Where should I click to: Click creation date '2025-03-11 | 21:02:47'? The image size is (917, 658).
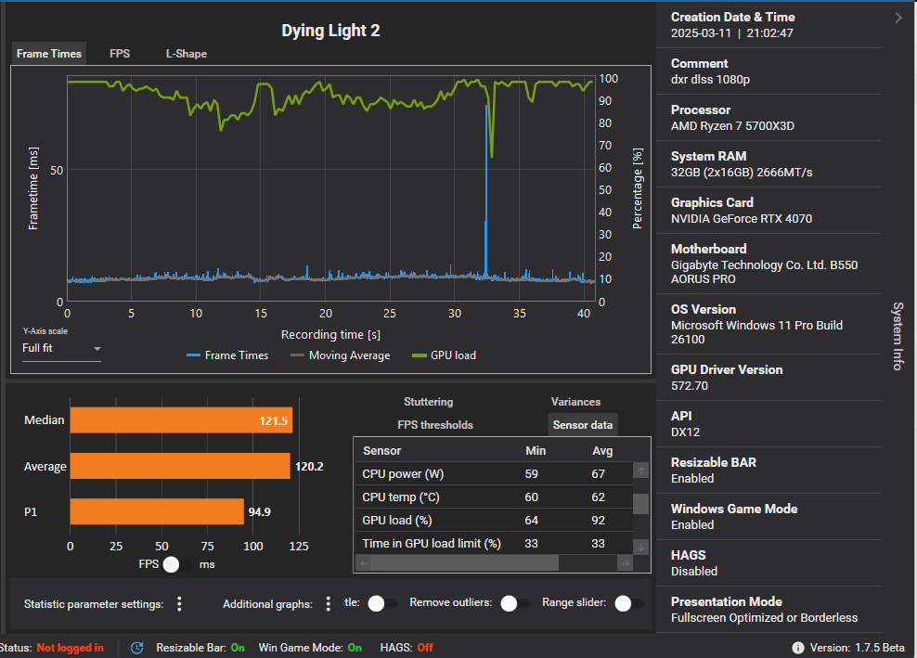731,33
